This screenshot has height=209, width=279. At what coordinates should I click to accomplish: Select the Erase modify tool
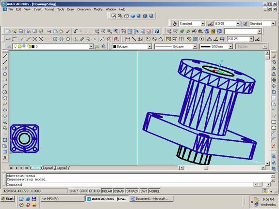pos(274,56)
